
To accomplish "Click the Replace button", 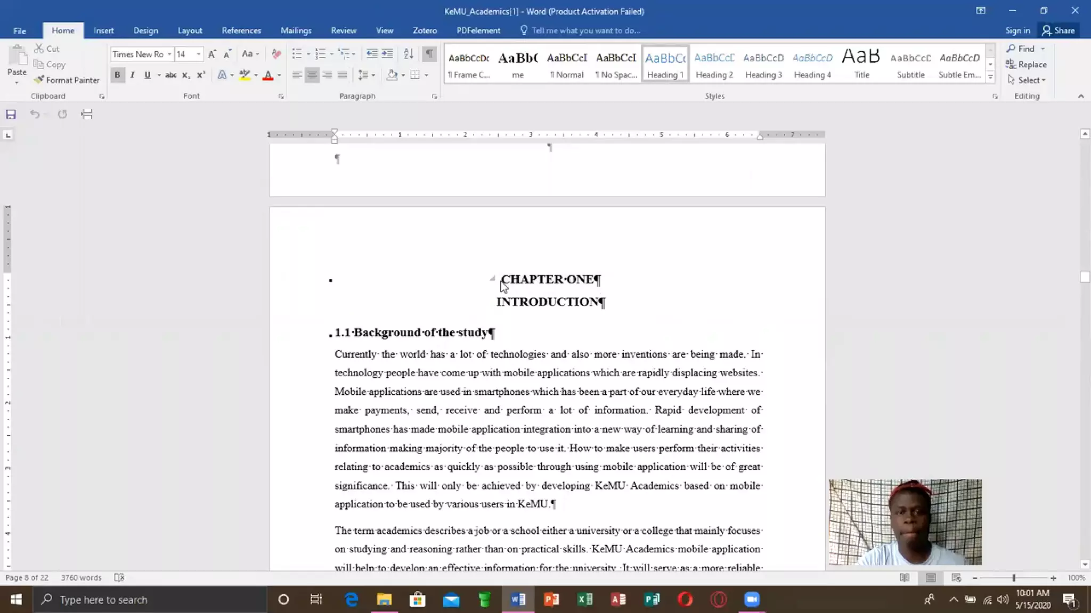I will (1027, 64).
